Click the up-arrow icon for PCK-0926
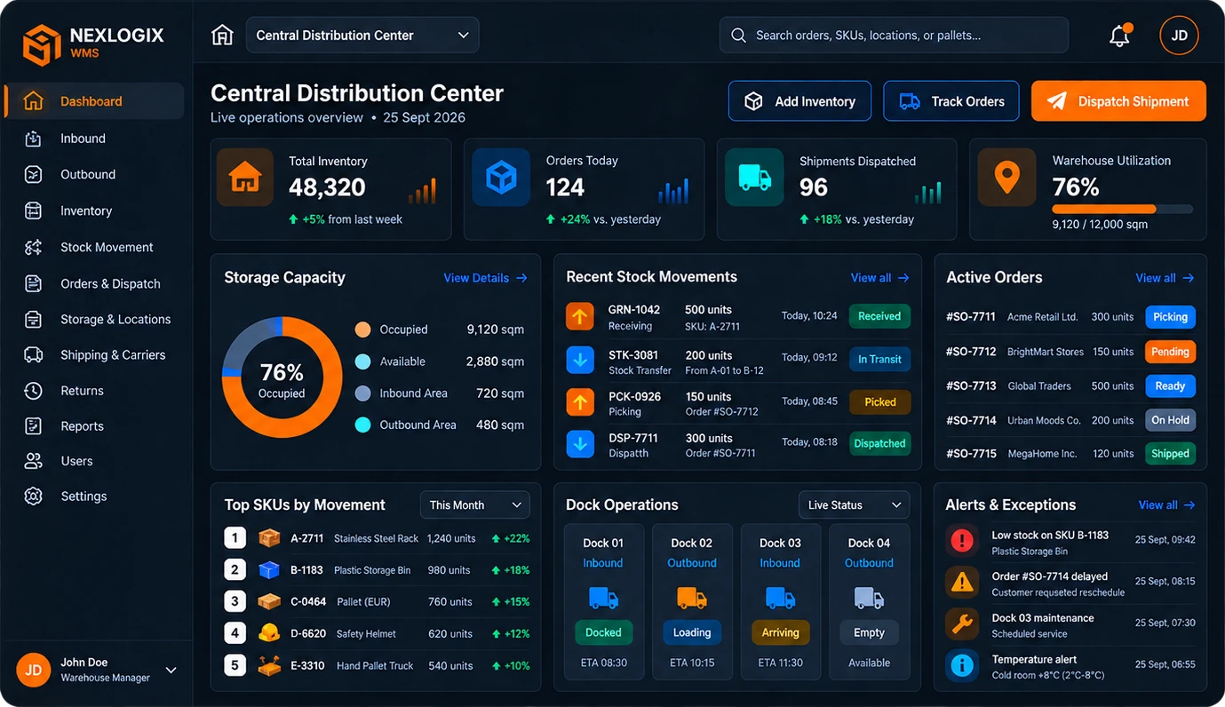This screenshot has height=707, width=1225. (580, 402)
